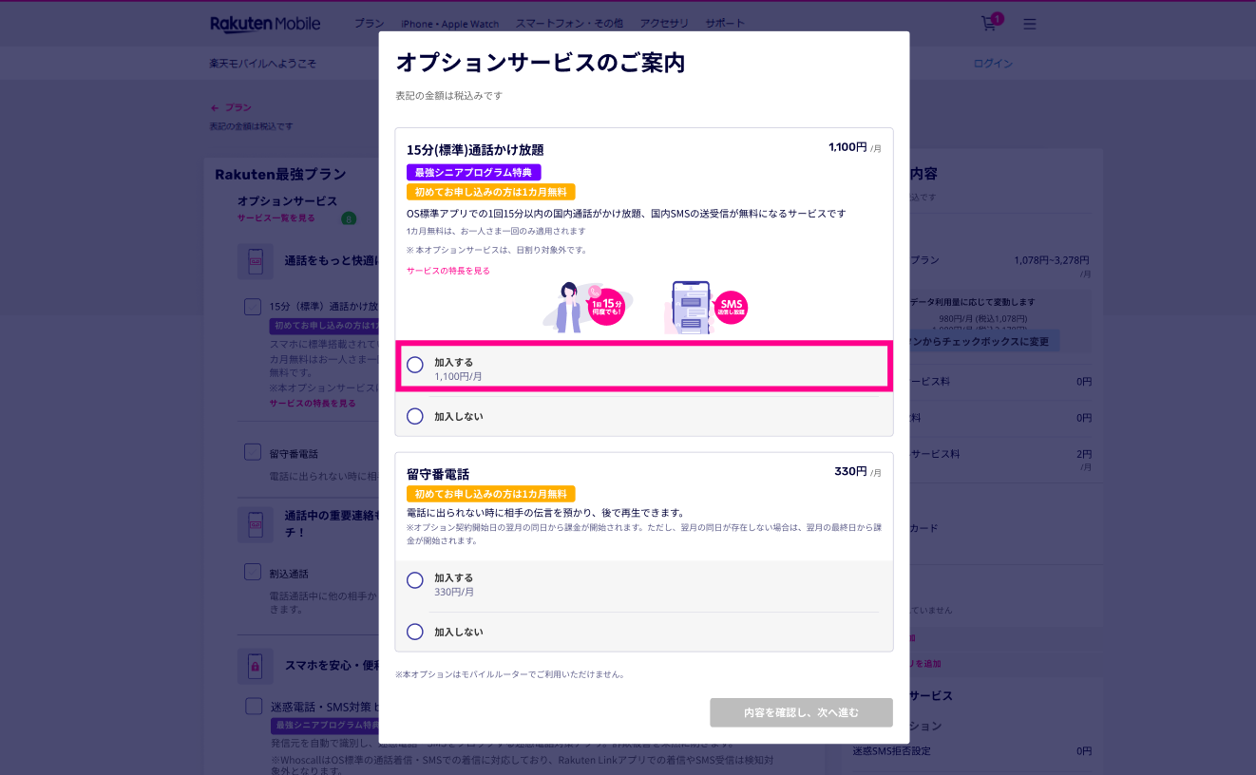The image size is (1256, 775).
Task: Select 加入する for 留守番電話 330円
Action: pyautogui.click(x=415, y=580)
